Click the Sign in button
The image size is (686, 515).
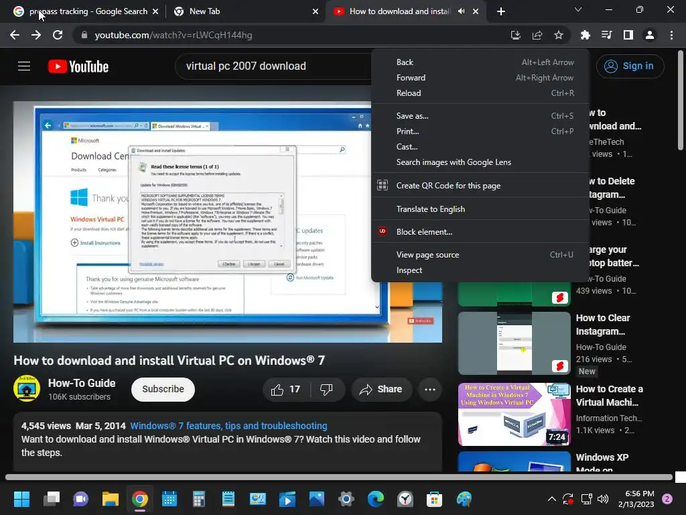[630, 66]
